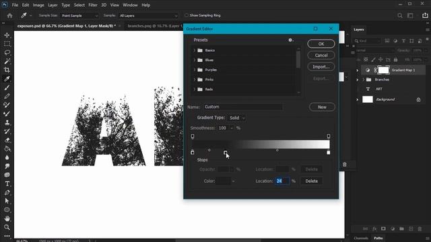Open the Filter menu
Screen dimensions: 431x242
pyautogui.click(x=93, y=5)
